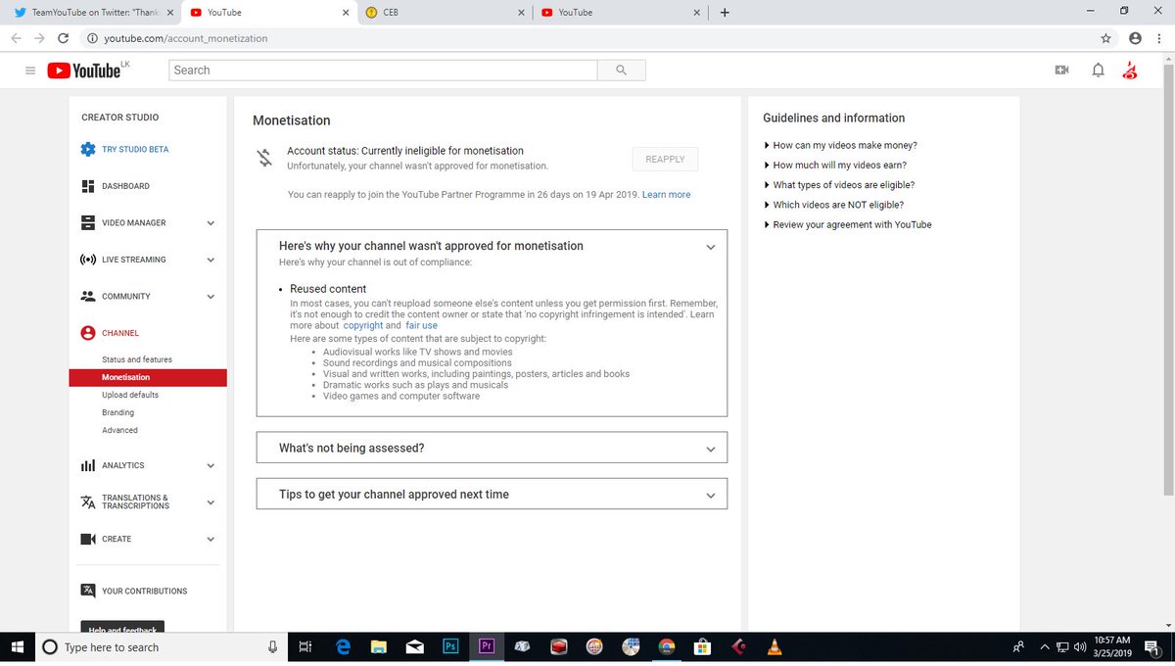This screenshot has height=666, width=1175.
Task: Click the browser back arrow
Action: [x=16, y=38]
